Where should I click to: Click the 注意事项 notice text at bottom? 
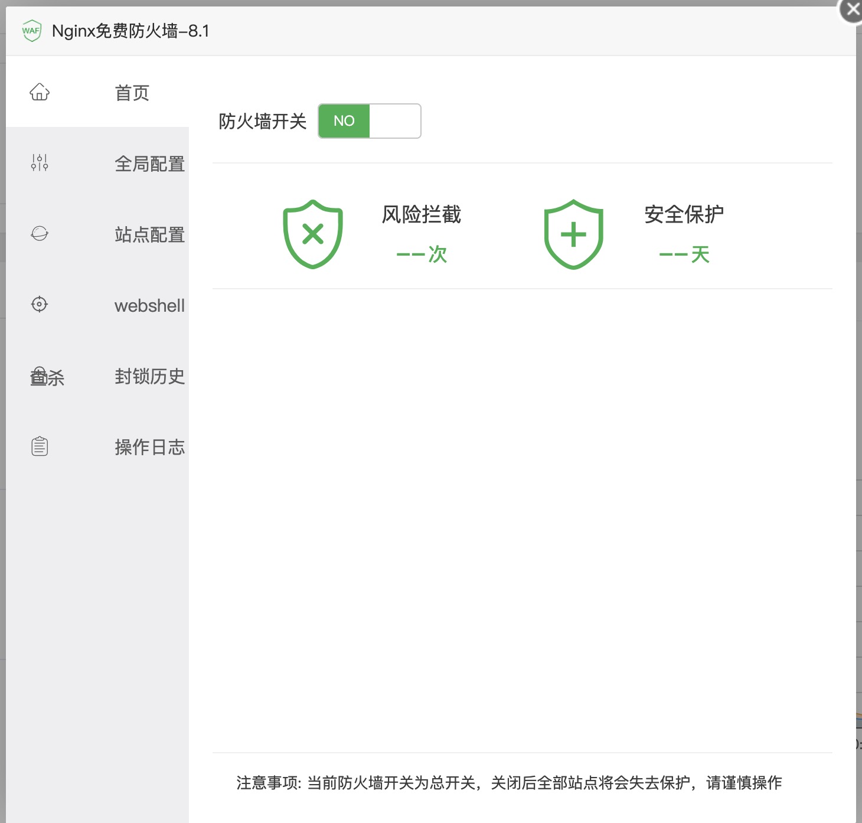[x=509, y=783]
